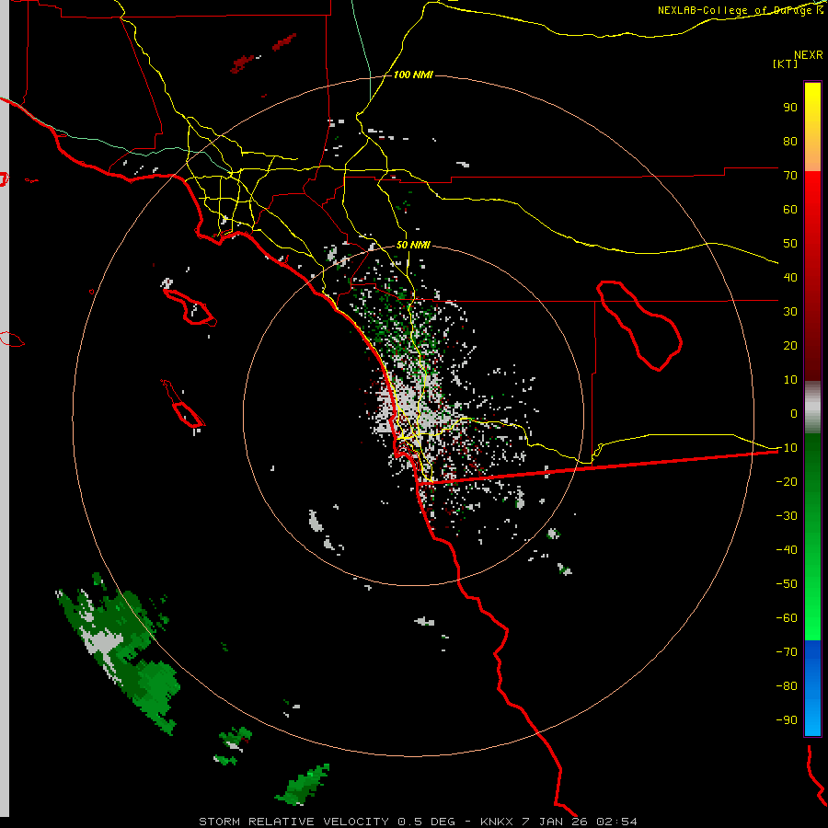This screenshot has height=828, width=828.
Task: Click the positive 10 label above zero
Action: tap(790, 380)
